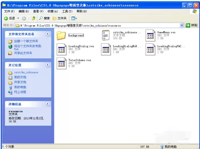The height and width of the screenshot is (149, 200).
Task: Click publish this folder to Web link
Action: point(28,47)
